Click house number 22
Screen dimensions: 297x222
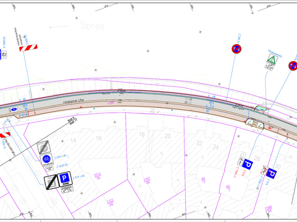coord(199,143)
